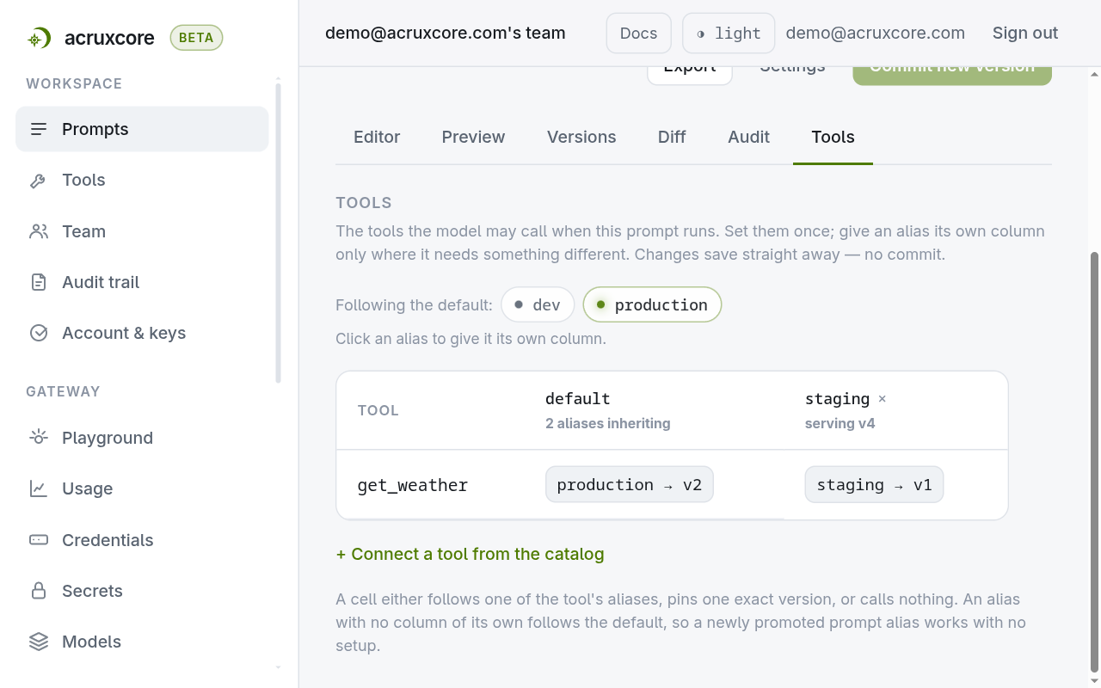Viewport: 1101px width, 688px height.
Task: Go to Account & keys
Action: [142, 333]
